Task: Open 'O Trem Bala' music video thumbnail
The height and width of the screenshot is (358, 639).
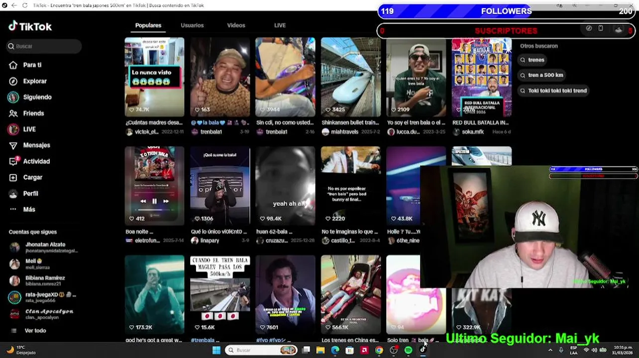Action: tap(154, 186)
